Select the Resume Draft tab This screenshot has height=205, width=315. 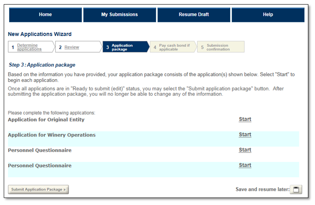pyautogui.click(x=194, y=14)
